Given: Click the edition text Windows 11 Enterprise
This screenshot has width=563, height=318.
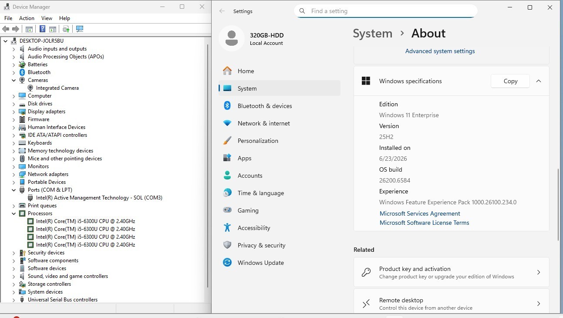Looking at the screenshot, I should pyautogui.click(x=409, y=115).
